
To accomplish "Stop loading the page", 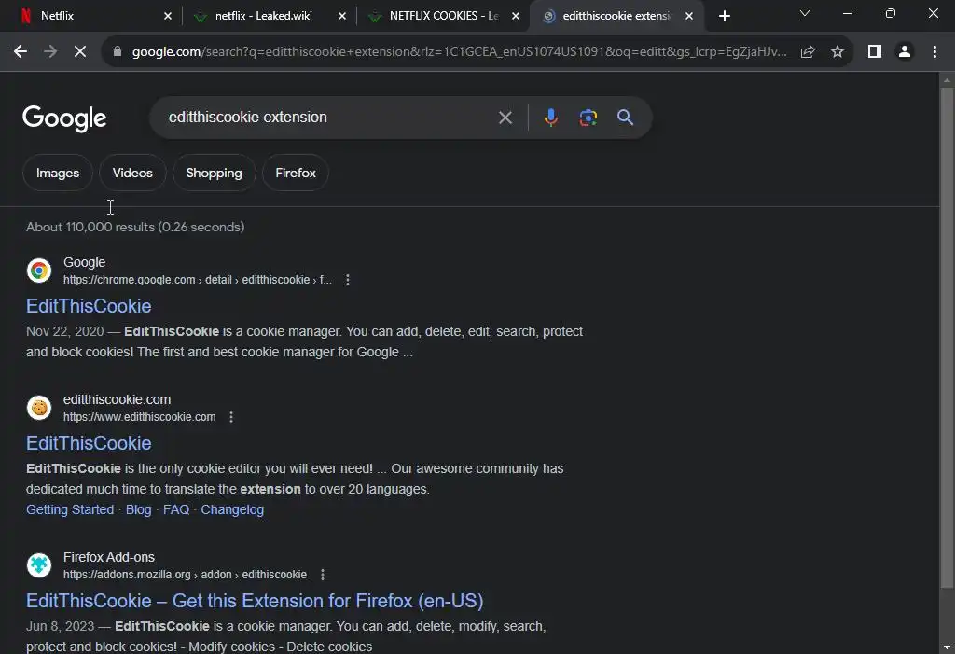I will (80, 52).
